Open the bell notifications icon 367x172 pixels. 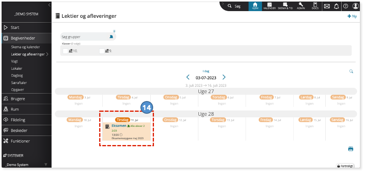(336, 6)
